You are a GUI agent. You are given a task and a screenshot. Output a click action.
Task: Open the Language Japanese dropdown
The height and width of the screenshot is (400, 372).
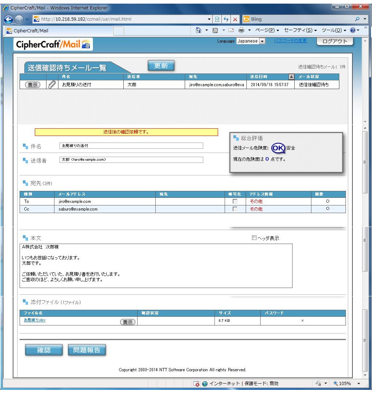point(251,41)
